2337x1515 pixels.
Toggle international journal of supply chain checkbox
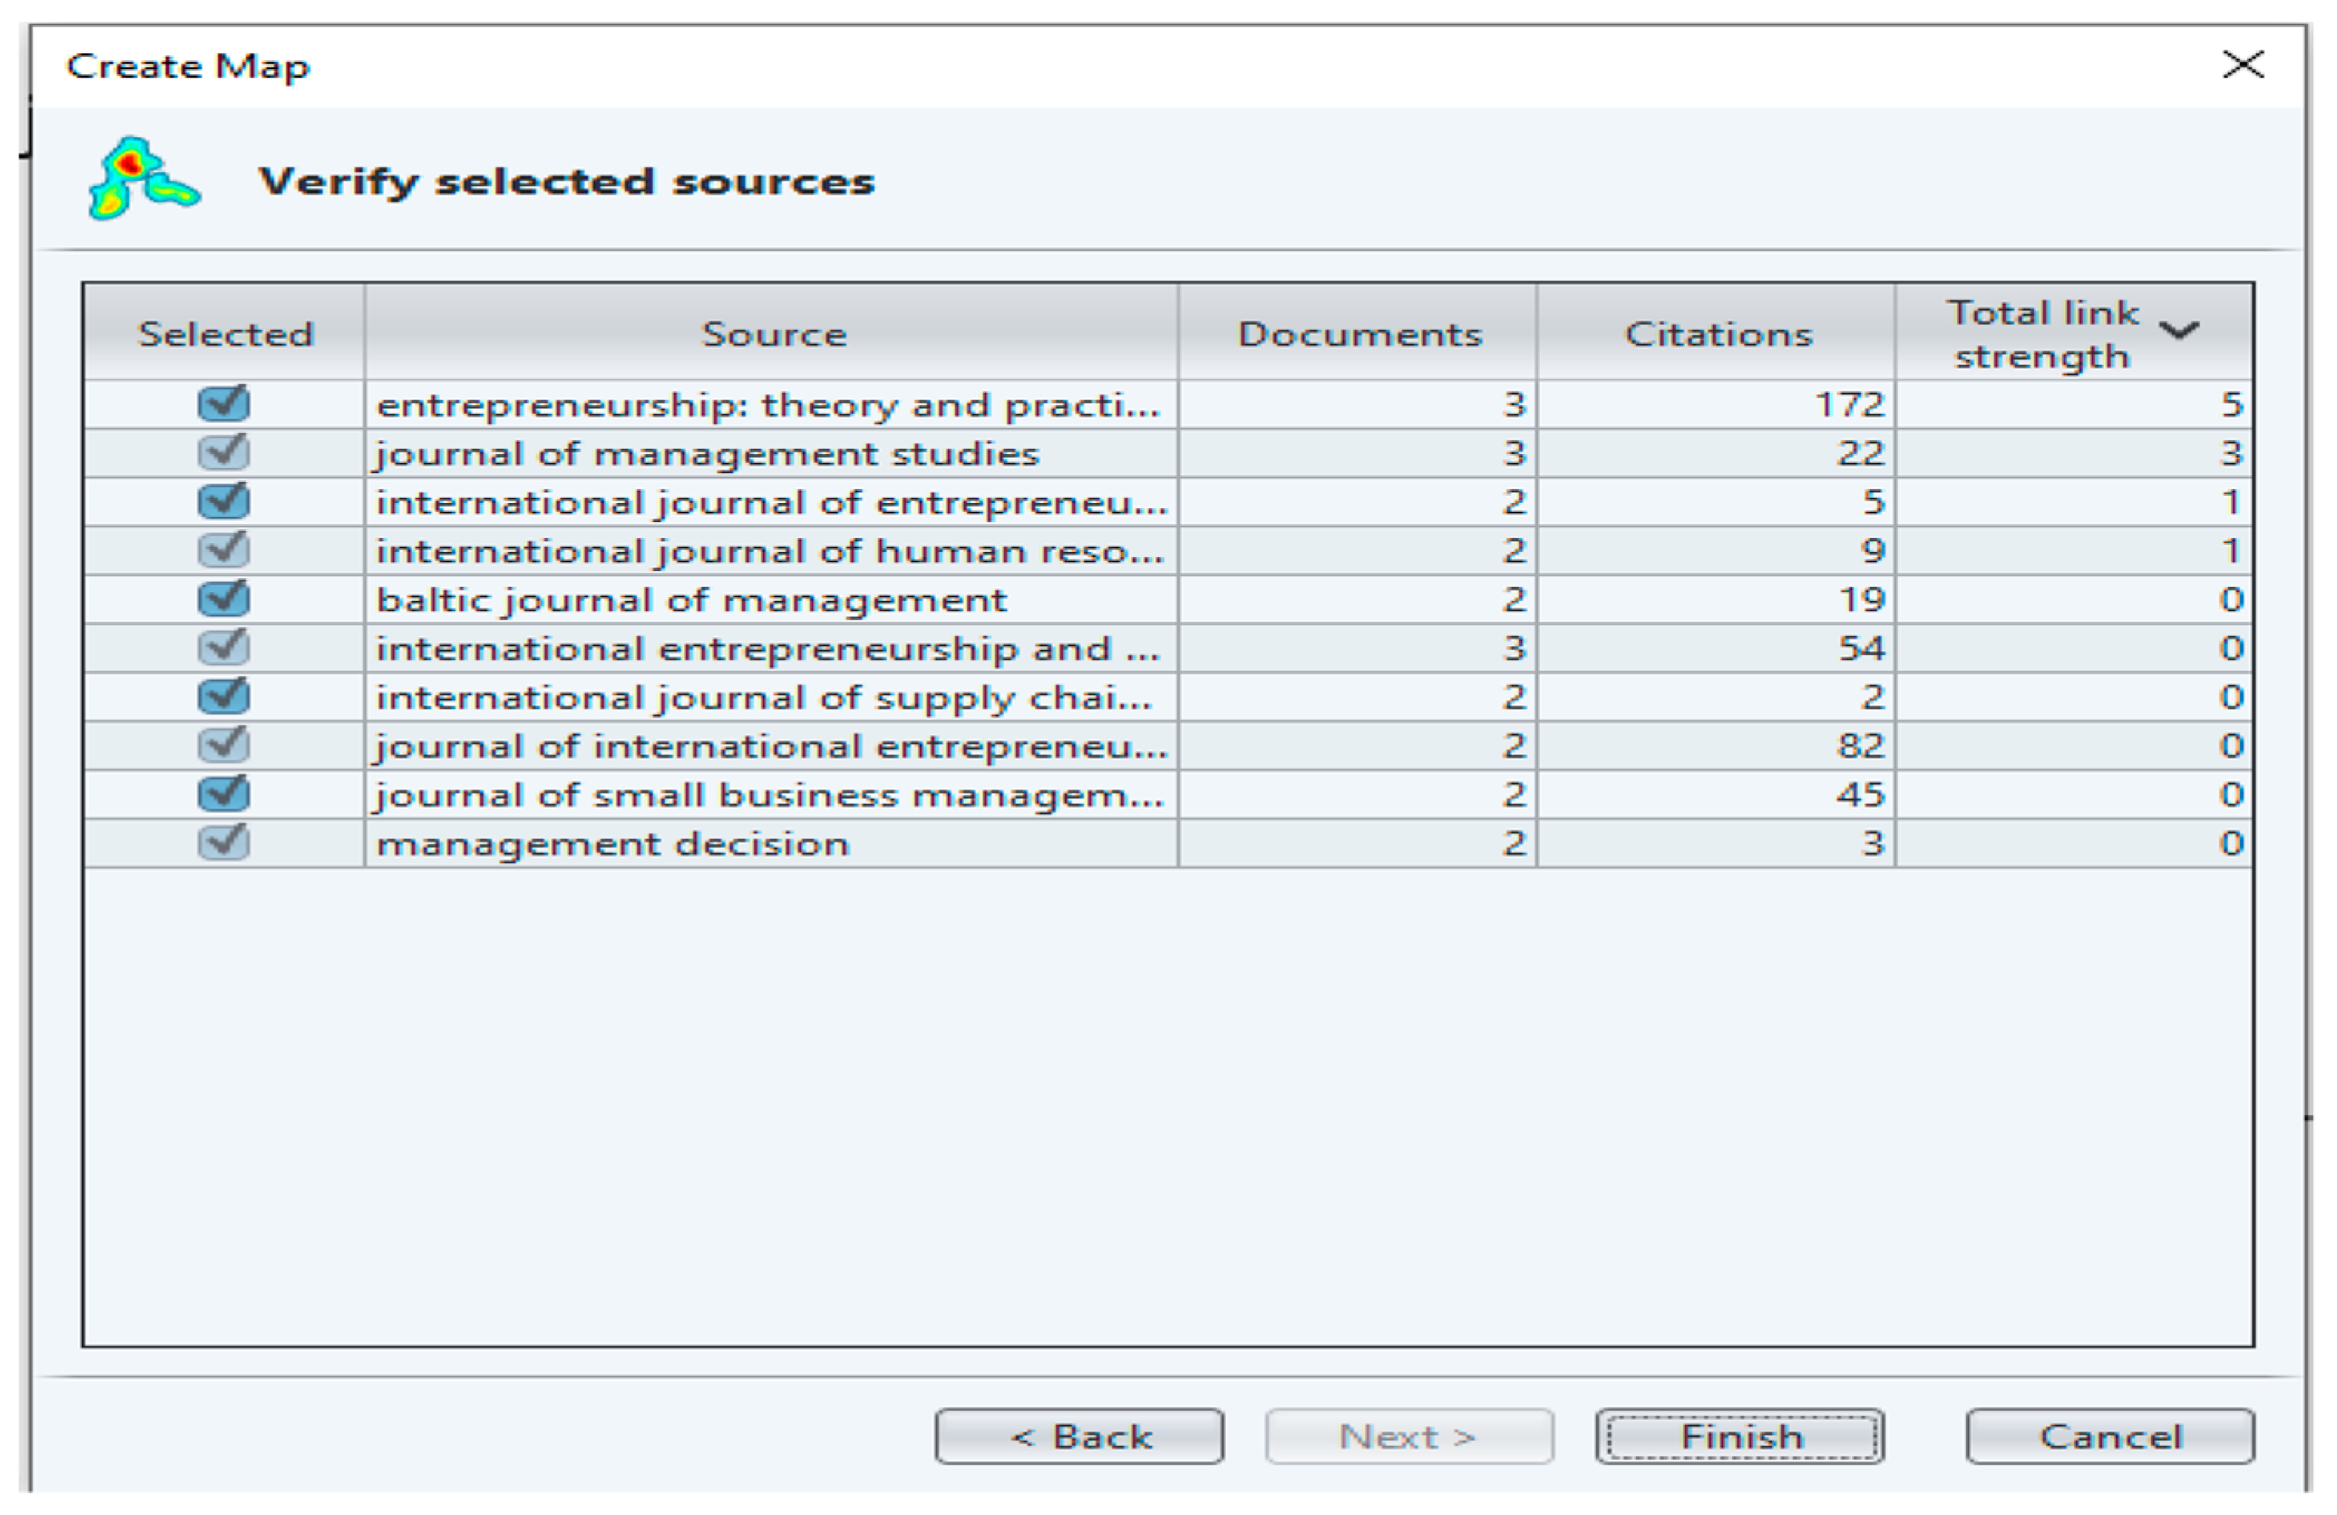point(223,696)
